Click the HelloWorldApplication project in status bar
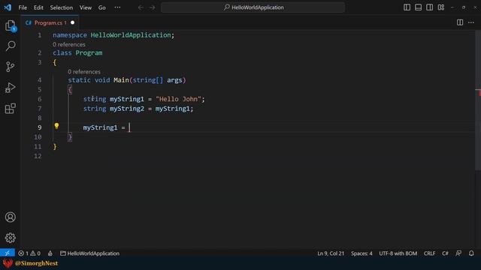This screenshot has height=270, width=481. tap(89, 253)
